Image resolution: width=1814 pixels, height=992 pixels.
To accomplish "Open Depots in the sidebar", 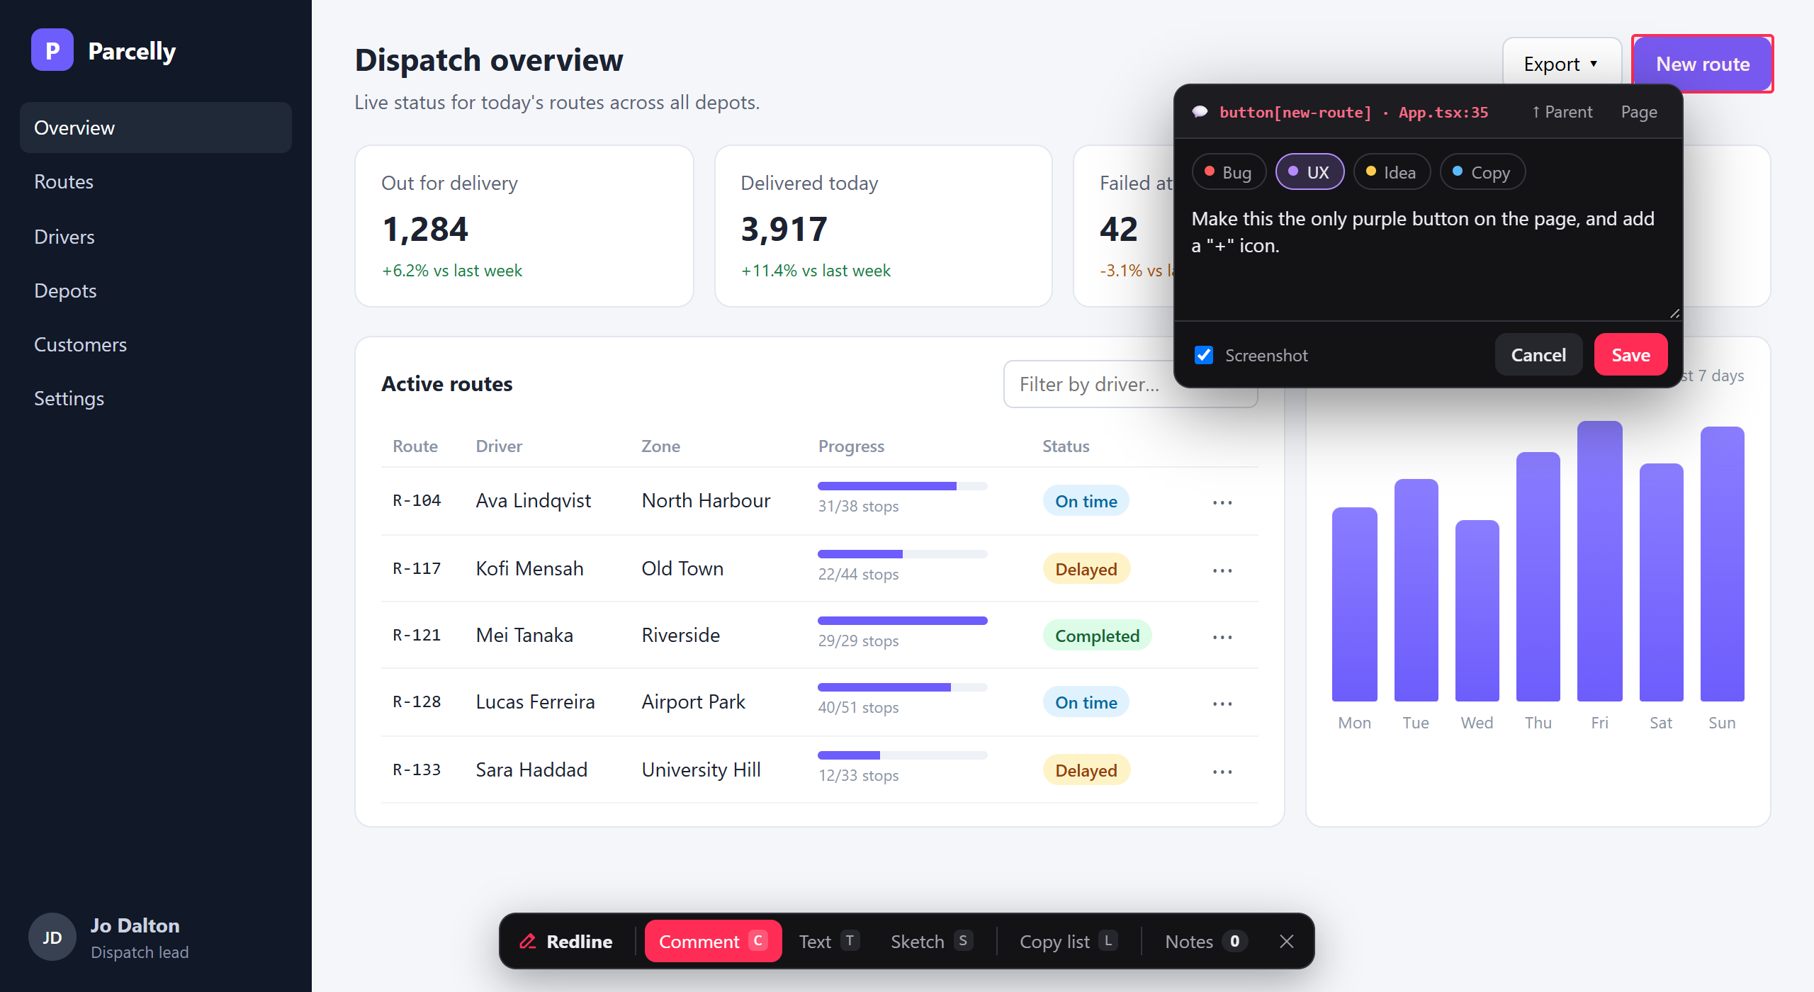I will [x=156, y=291].
